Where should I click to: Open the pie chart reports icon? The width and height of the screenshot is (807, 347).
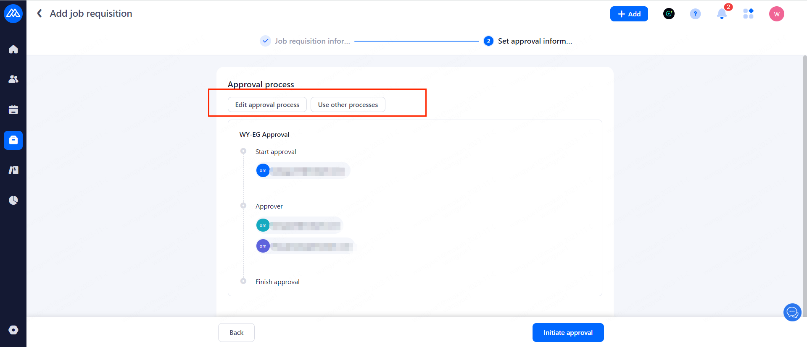click(13, 200)
